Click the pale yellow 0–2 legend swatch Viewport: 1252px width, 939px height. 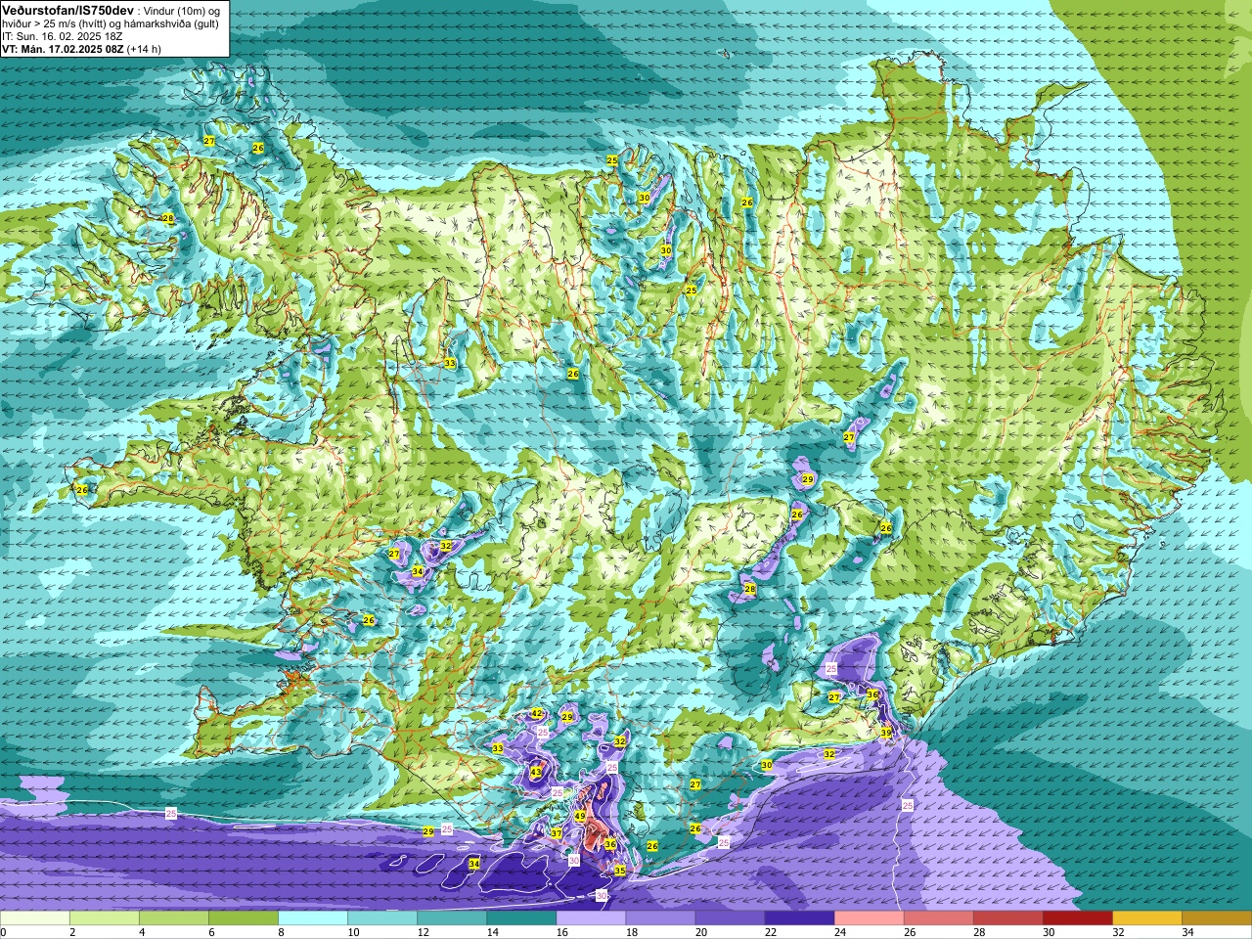point(35,918)
